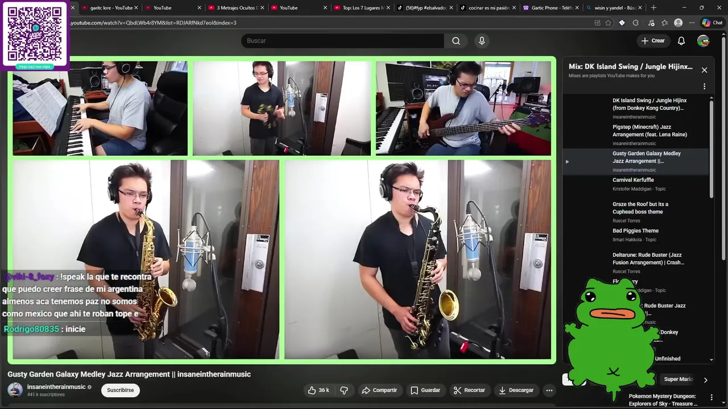The width and height of the screenshot is (728, 409).
Task: Start voice search with microphone icon
Action: pyautogui.click(x=482, y=41)
